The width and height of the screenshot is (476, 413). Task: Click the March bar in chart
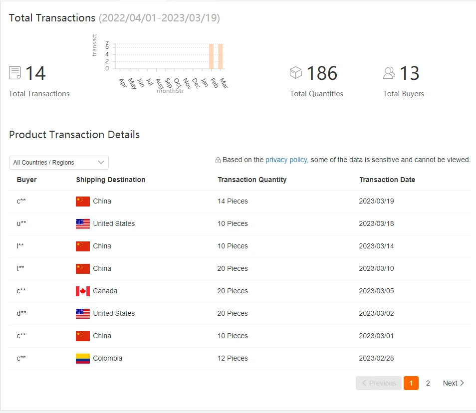[x=221, y=56]
